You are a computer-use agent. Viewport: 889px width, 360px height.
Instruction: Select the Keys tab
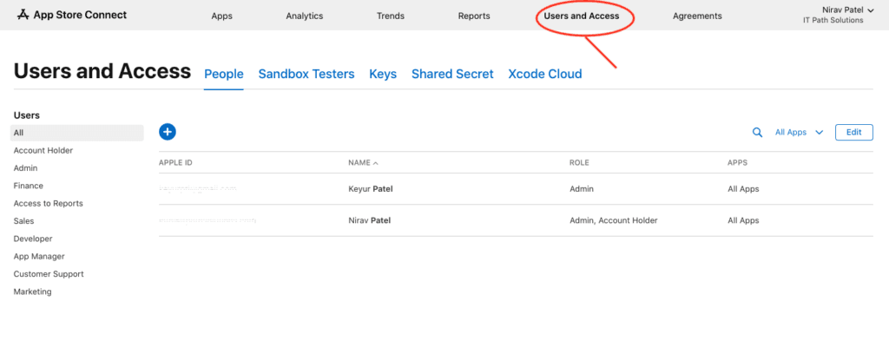coord(383,74)
